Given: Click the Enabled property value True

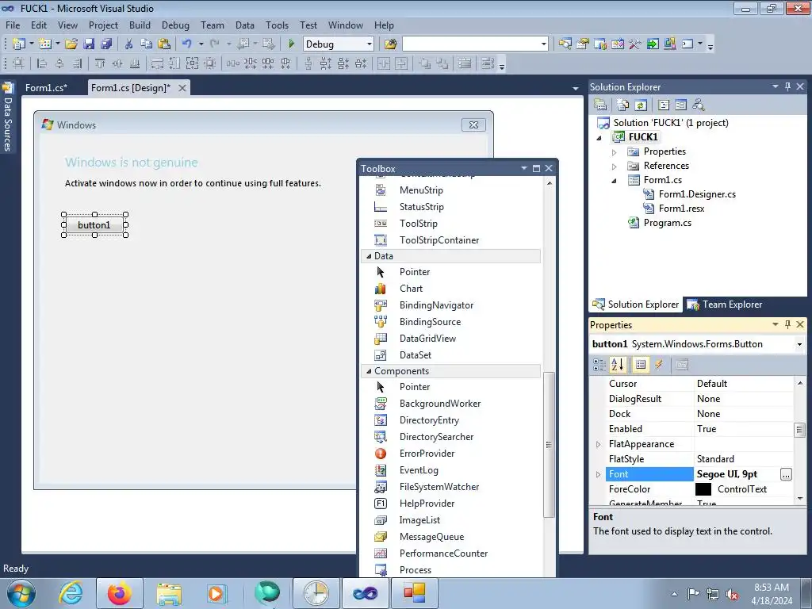Looking at the screenshot, I should click(743, 429).
